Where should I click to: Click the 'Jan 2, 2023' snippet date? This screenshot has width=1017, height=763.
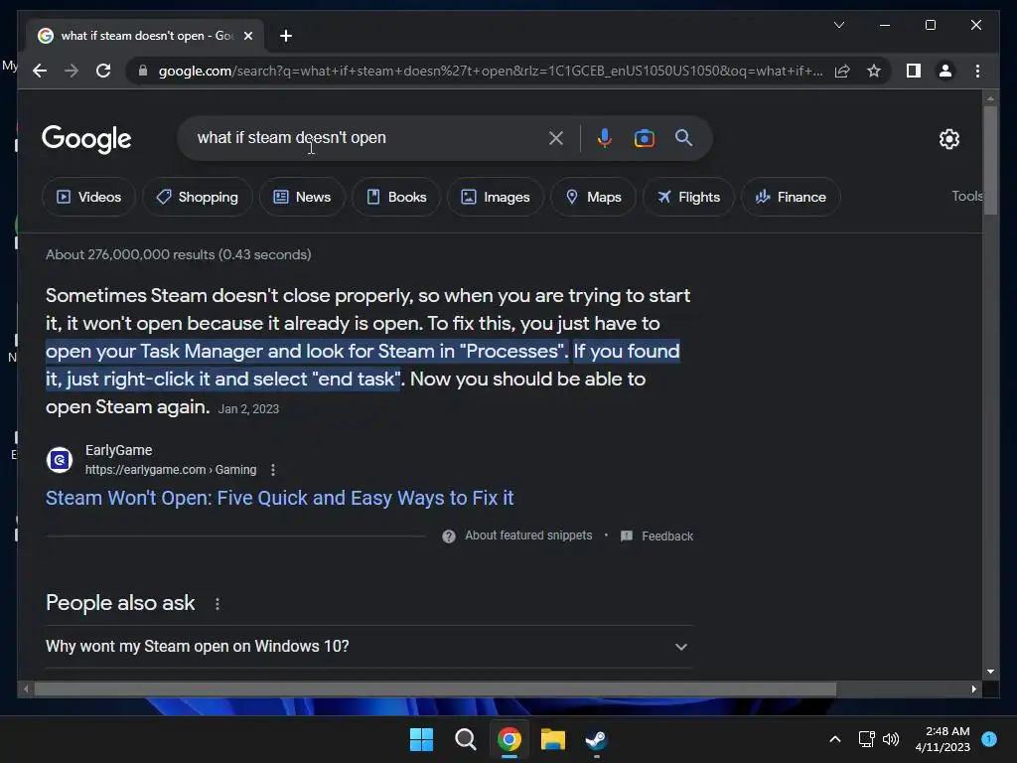[x=248, y=408]
